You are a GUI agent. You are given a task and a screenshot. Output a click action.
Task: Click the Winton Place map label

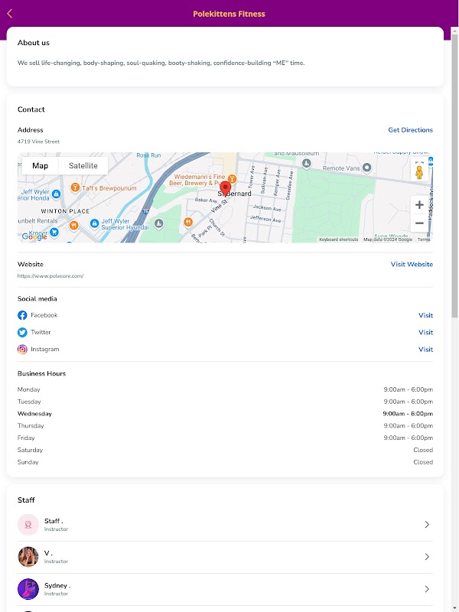[65, 211]
